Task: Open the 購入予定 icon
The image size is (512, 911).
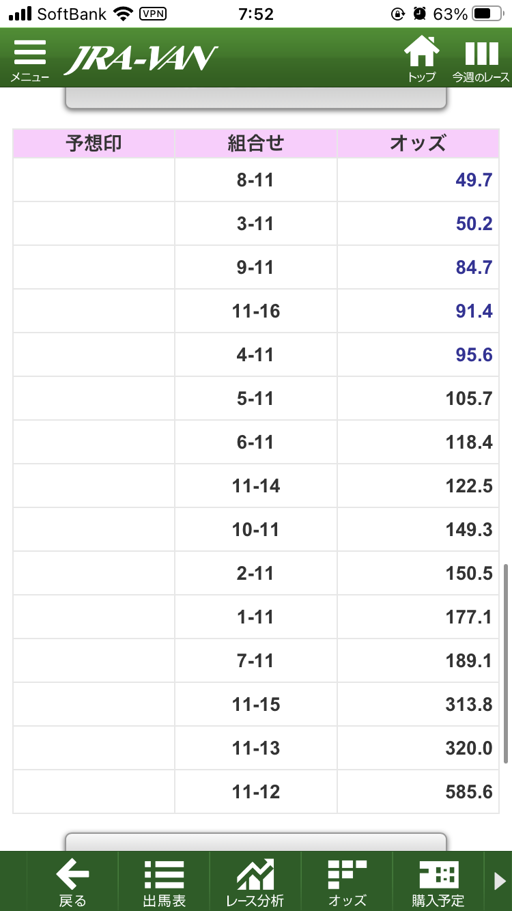Action: click(438, 882)
